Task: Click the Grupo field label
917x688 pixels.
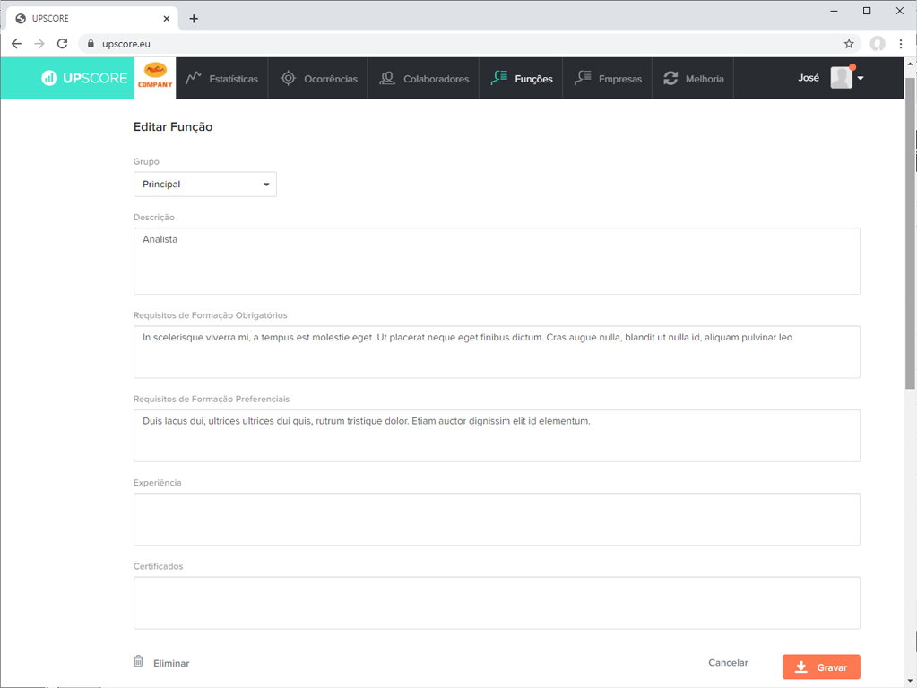Action: (146, 161)
